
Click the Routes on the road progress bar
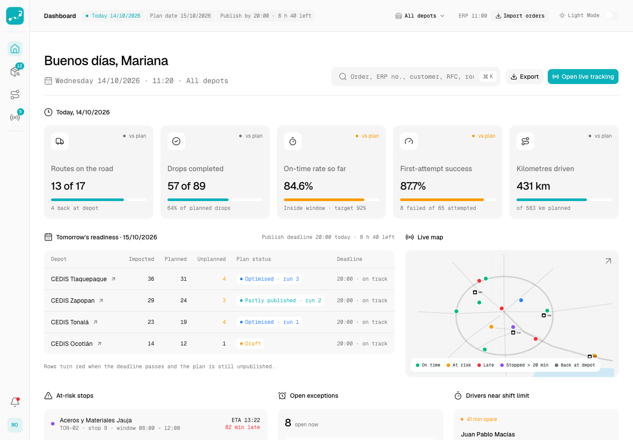[98, 200]
